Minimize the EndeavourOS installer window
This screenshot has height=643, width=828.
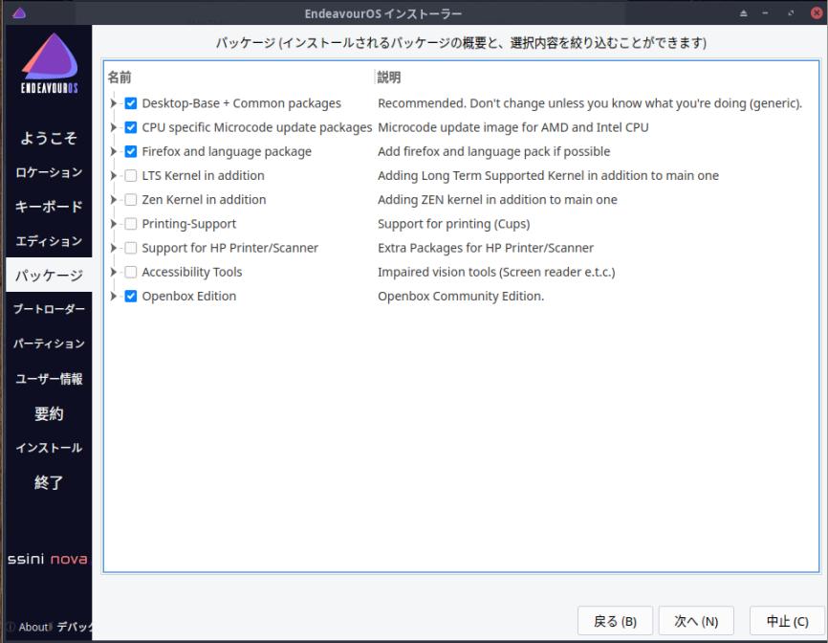point(765,13)
